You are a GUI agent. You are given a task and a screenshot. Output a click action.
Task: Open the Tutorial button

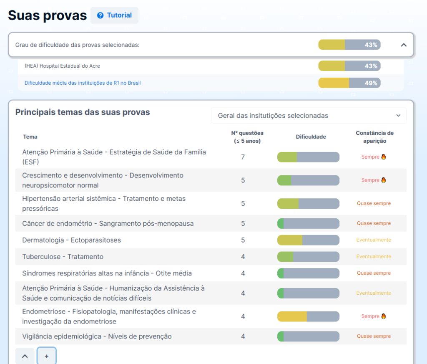(115, 15)
